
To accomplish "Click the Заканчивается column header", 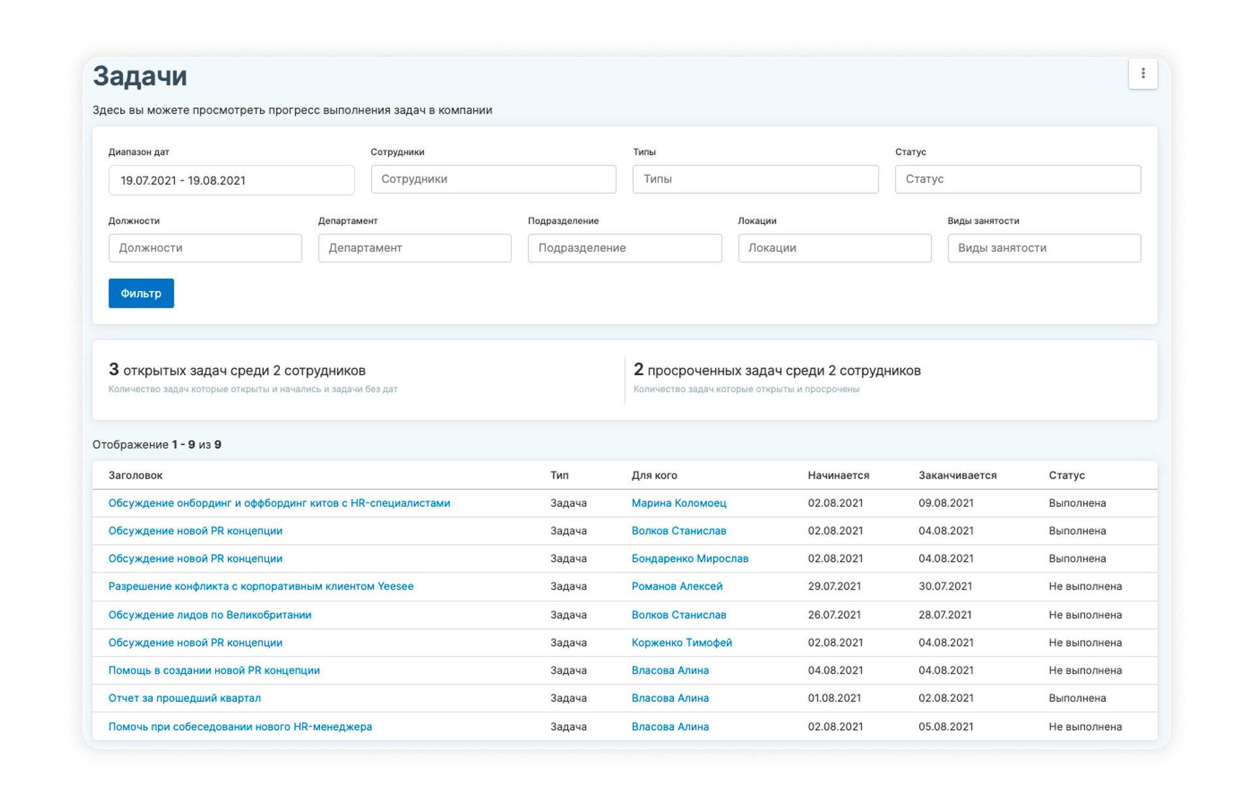I will point(957,476).
